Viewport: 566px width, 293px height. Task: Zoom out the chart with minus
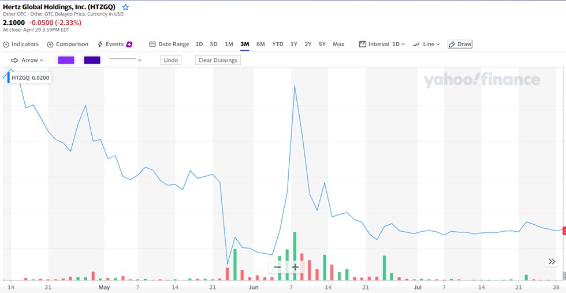tap(277, 268)
